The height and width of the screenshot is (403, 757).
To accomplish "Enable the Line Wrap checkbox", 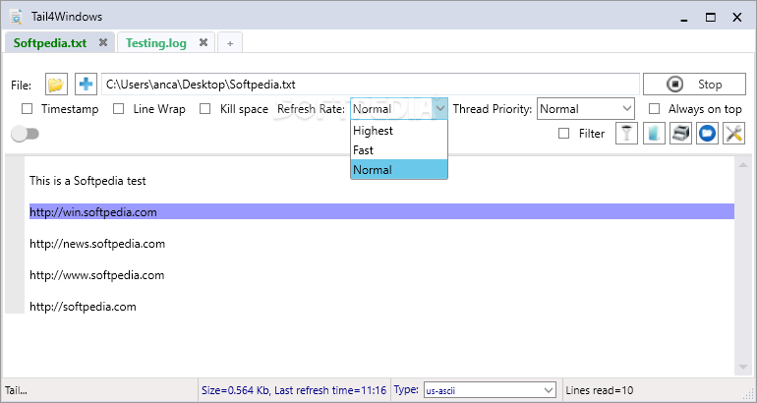I will point(118,109).
